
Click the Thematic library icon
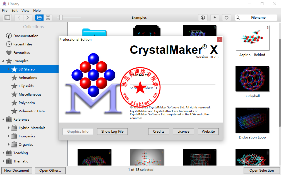[x=9, y=161]
